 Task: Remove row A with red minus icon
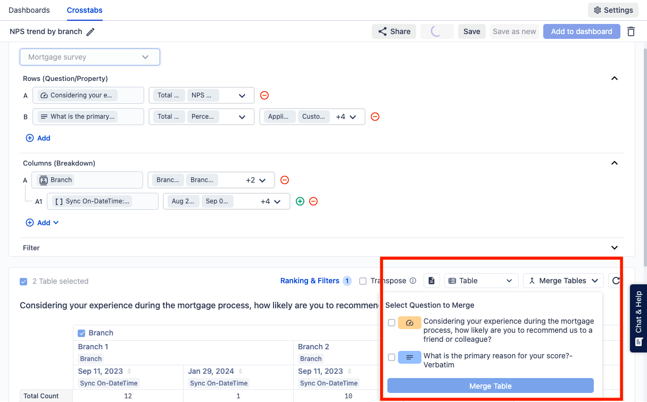point(264,95)
